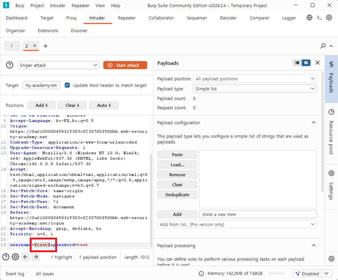Click the attack type help question mark
This screenshot has width=338, height=280.
click(10, 65)
